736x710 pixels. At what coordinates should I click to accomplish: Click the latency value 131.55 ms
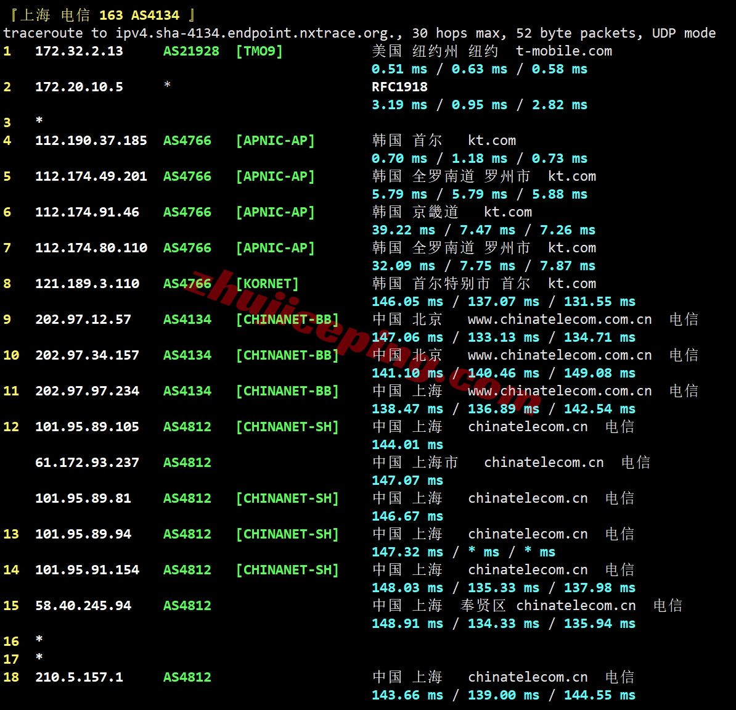point(599,302)
